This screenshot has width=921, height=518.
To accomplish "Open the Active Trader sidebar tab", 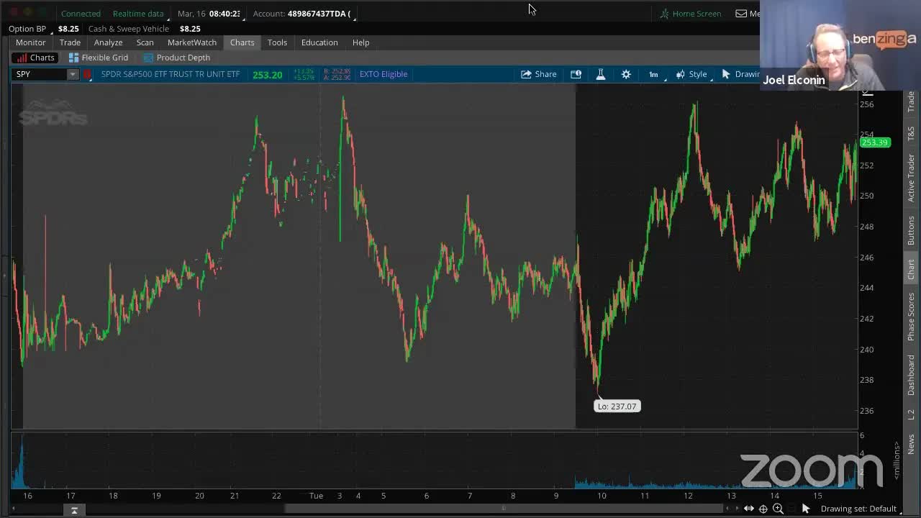I will (x=911, y=178).
